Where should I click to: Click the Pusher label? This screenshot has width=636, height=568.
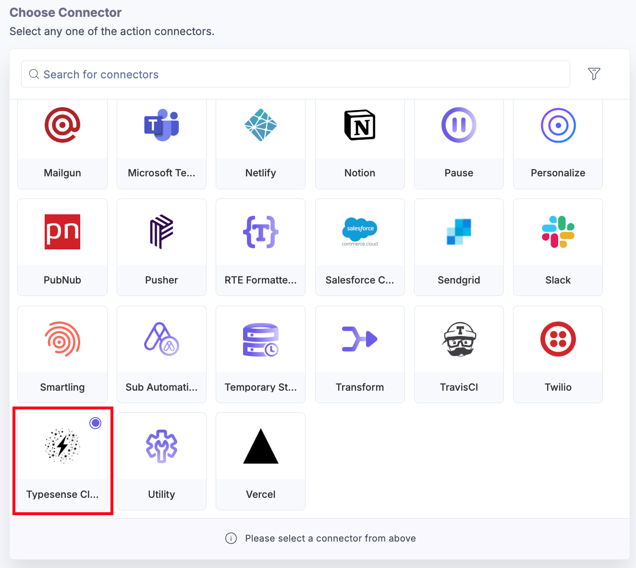pyautogui.click(x=161, y=280)
